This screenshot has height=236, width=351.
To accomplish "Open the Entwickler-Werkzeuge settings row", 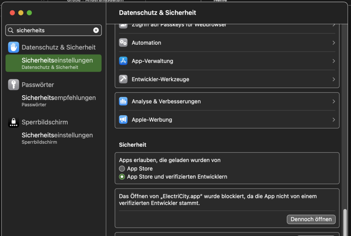I will point(226,79).
